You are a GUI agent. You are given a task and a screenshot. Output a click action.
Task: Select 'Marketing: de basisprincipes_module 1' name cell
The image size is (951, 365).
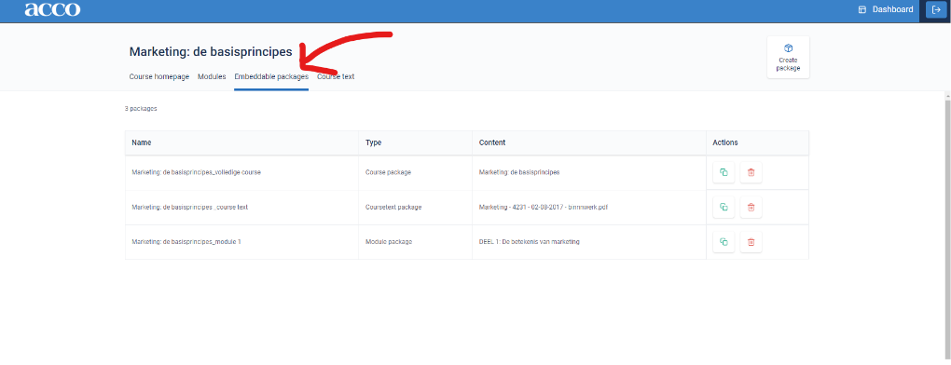(242, 242)
